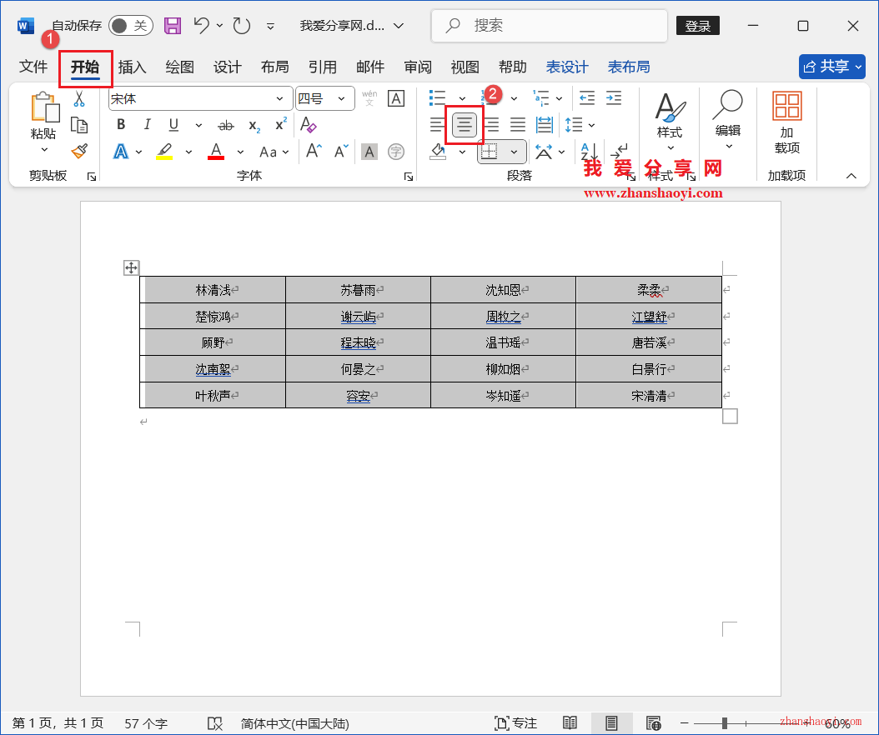The width and height of the screenshot is (879, 735).
Task: Expand borders dropdown arrow
Action: [x=514, y=152]
